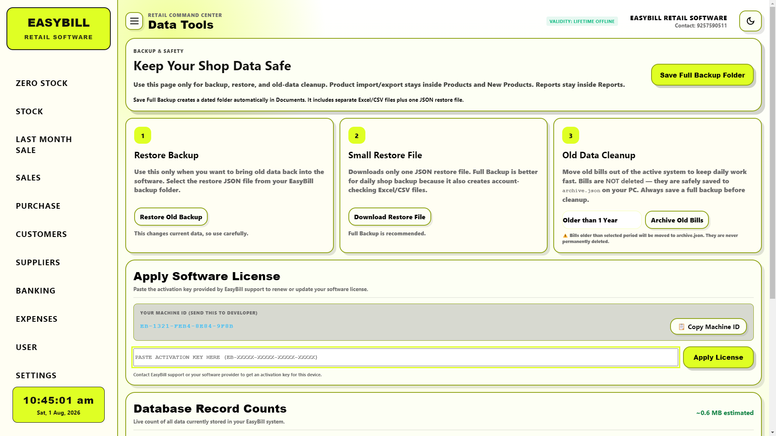Navigate to Sales section
This screenshot has height=436, width=776.
coord(28,178)
